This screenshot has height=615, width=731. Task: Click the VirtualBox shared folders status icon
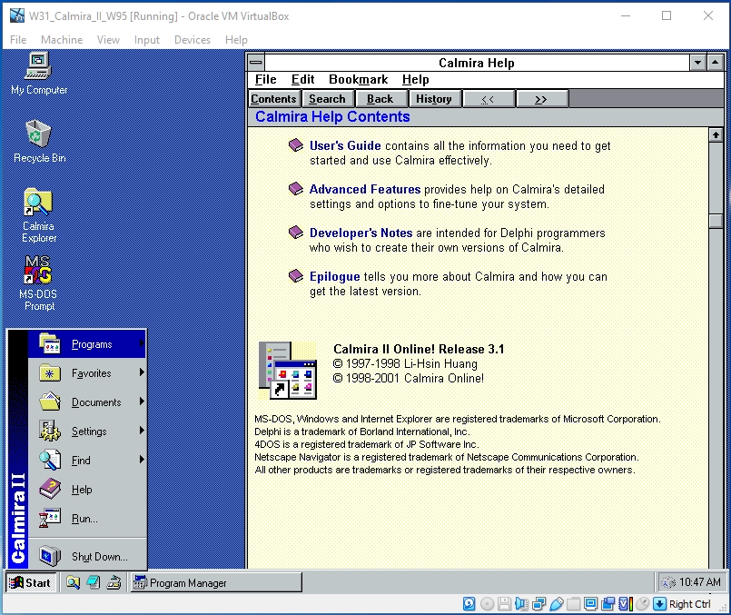[x=573, y=604]
